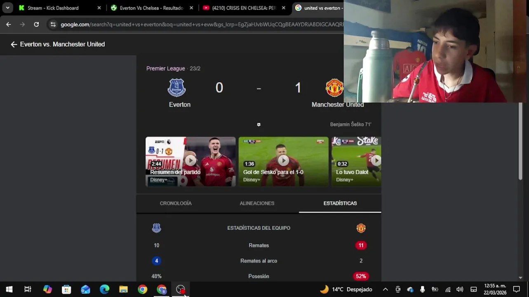Select the ESTADÍSTICAS tab
The width and height of the screenshot is (529, 297).
340,203
